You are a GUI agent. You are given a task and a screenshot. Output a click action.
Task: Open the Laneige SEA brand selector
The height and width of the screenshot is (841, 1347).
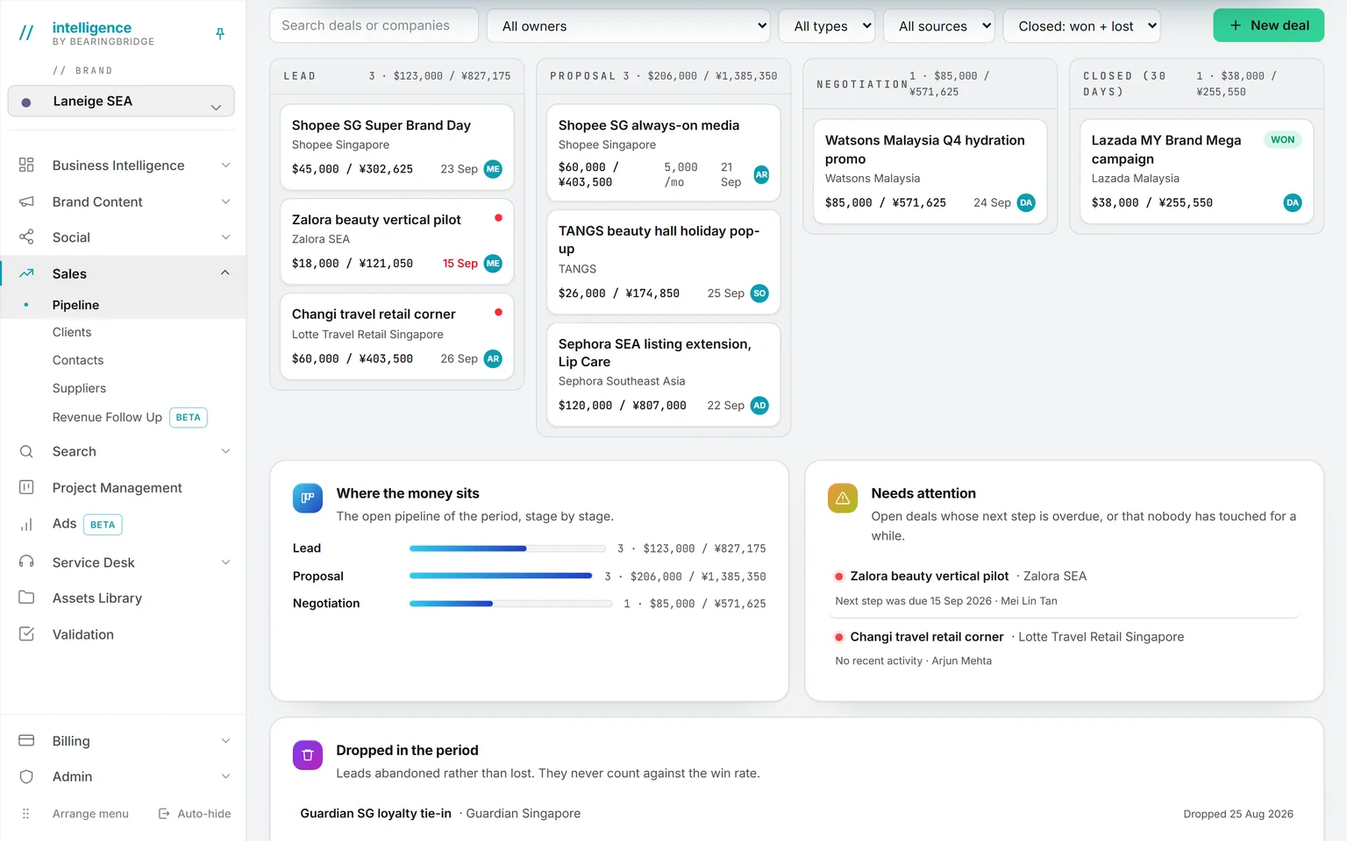121,101
